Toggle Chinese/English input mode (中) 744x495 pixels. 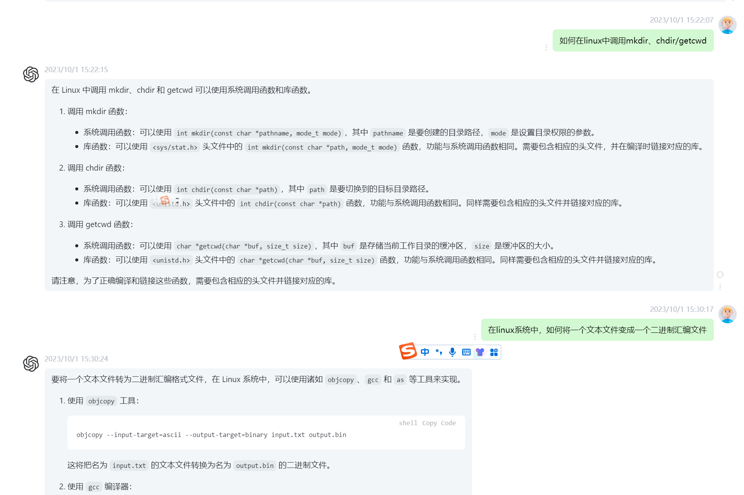[425, 352]
